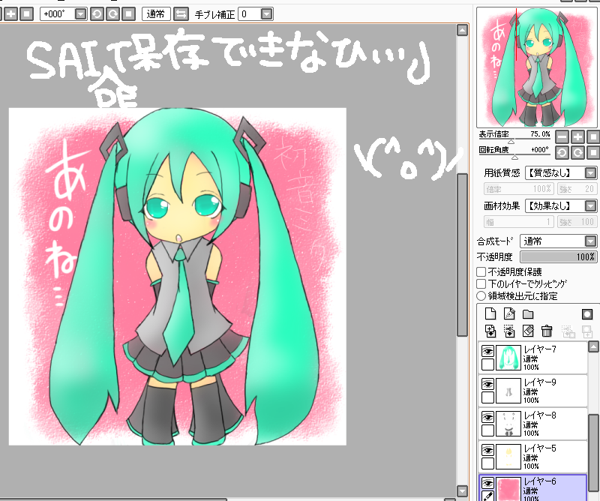Adjust the 表示倍率 zoom slider
Image resolution: width=600 pixels, height=501 pixels.
click(514, 140)
